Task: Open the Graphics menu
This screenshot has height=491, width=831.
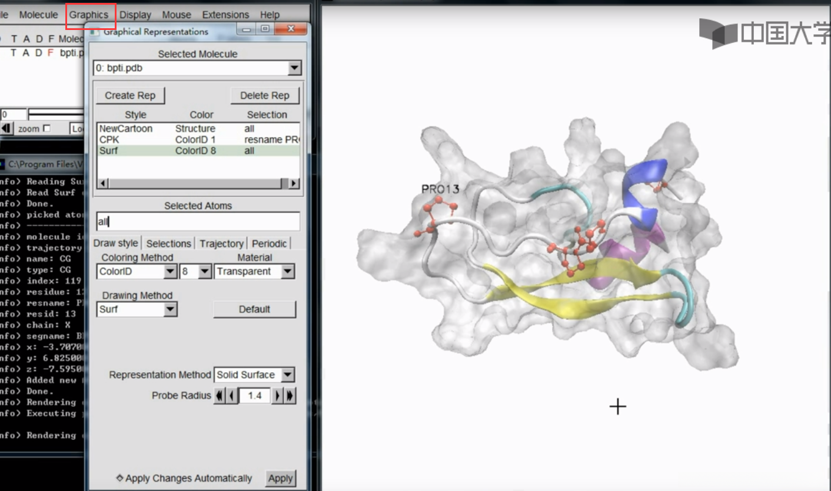Action: [89, 15]
